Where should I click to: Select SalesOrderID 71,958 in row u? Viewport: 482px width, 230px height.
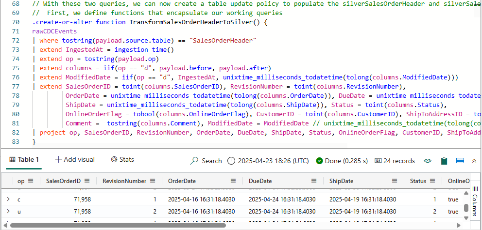click(82, 211)
